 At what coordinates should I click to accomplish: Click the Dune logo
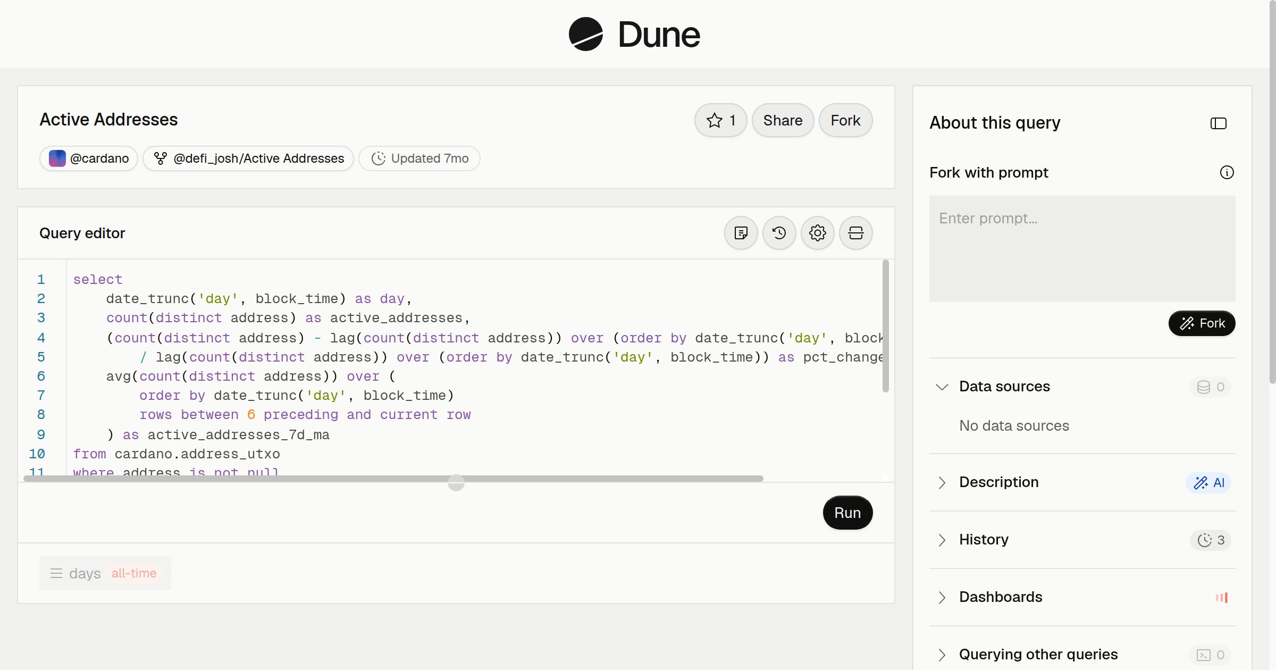click(634, 34)
